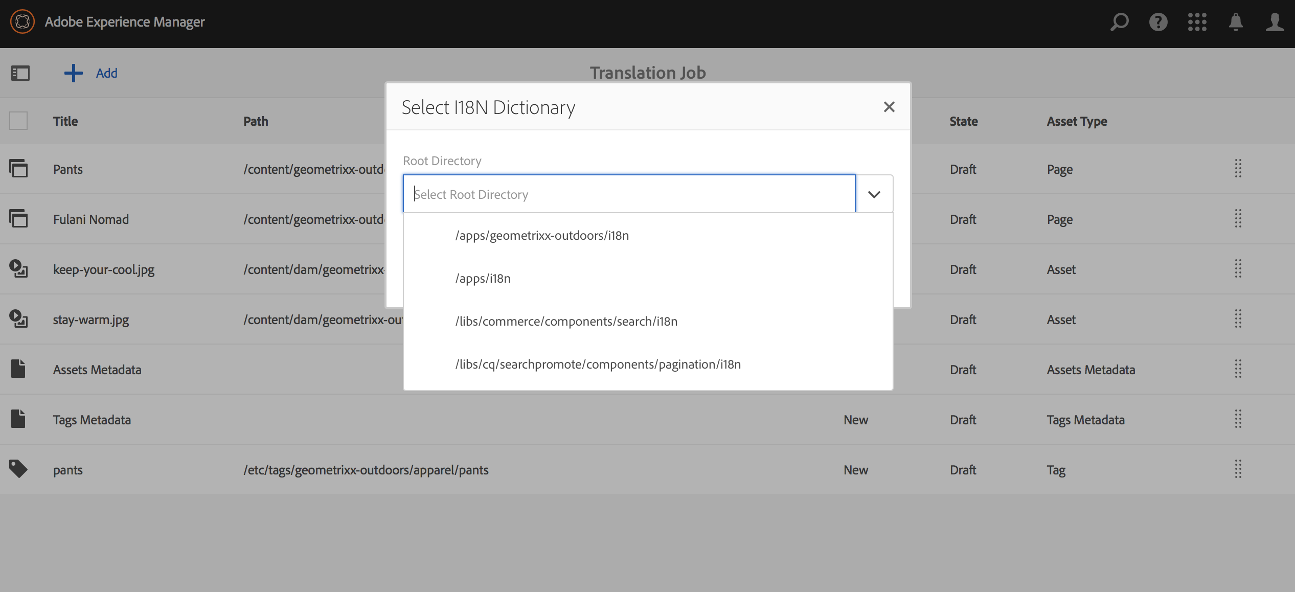Open row options for Fulani Nomad row
The height and width of the screenshot is (592, 1295).
point(1238,219)
